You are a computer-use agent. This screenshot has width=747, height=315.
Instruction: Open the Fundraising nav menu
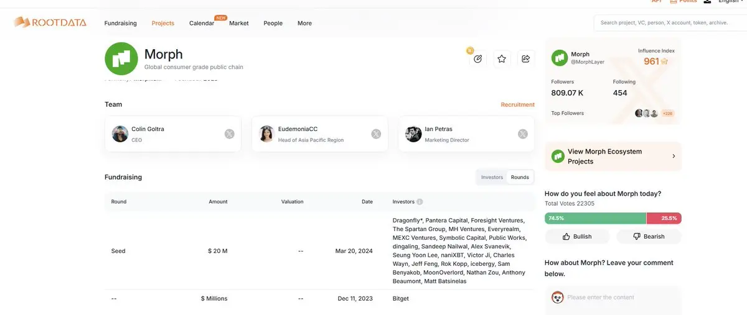(120, 23)
